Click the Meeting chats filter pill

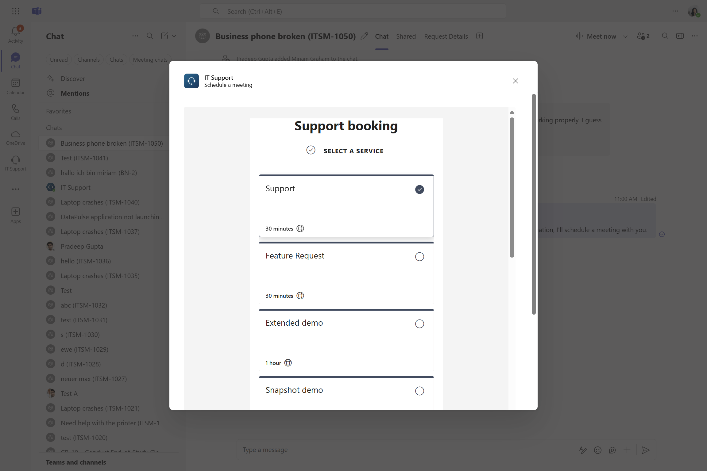tap(150, 59)
